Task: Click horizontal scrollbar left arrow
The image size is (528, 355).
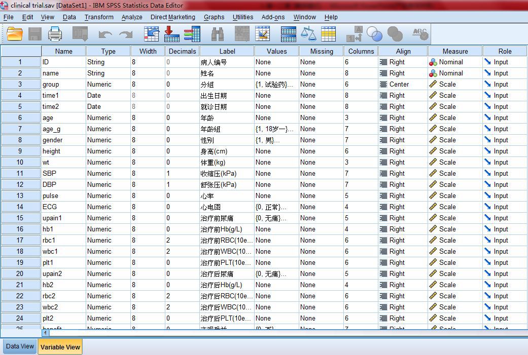Action: click(46, 333)
